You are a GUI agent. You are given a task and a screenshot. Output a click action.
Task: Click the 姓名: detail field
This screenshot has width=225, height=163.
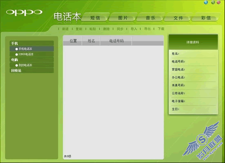point(194,54)
